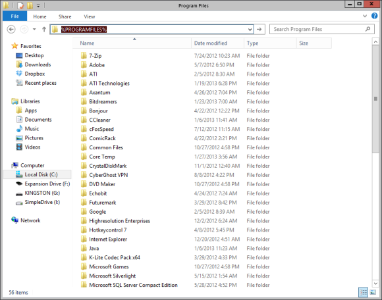Open Explorer Help question mark icon
This screenshot has height=300, width=382.
pos(374,16)
